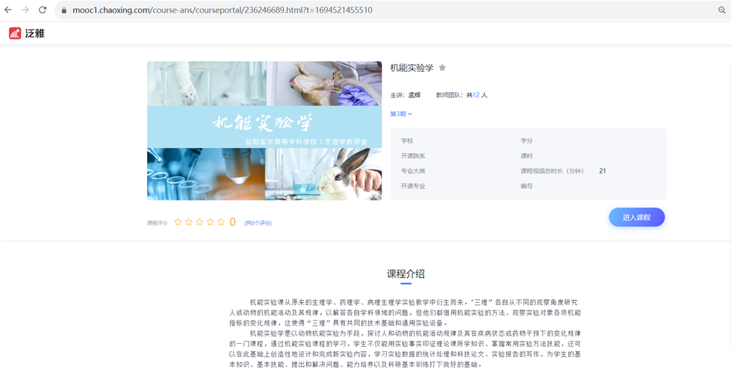Select the second rating star
The image size is (731, 376).
[189, 222]
